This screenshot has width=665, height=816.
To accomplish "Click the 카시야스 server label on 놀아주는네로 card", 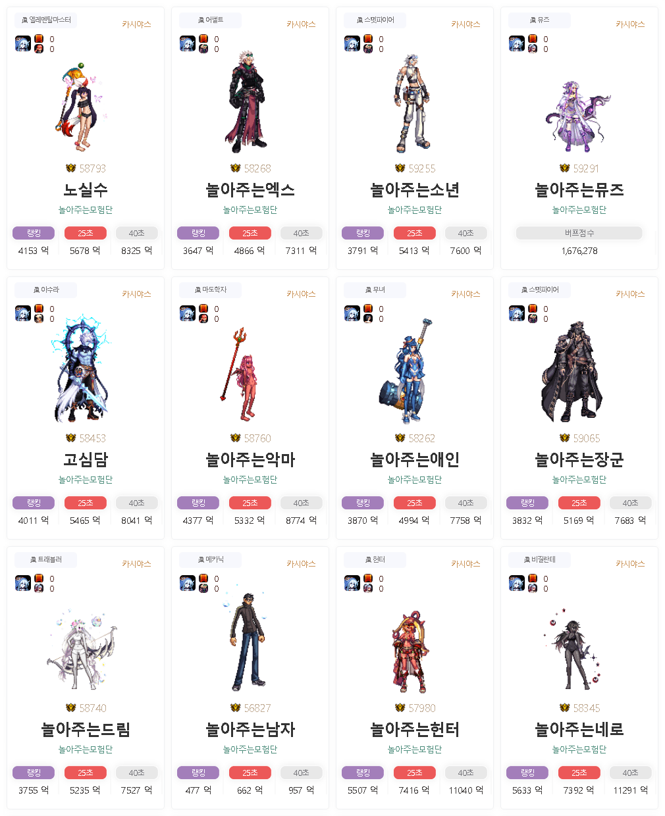I will click(x=630, y=564).
